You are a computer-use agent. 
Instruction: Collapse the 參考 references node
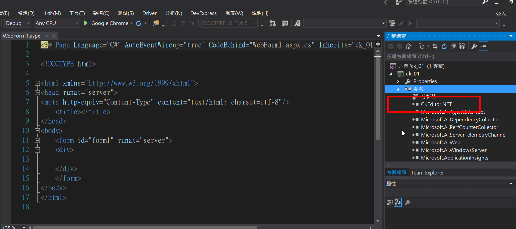(398, 89)
